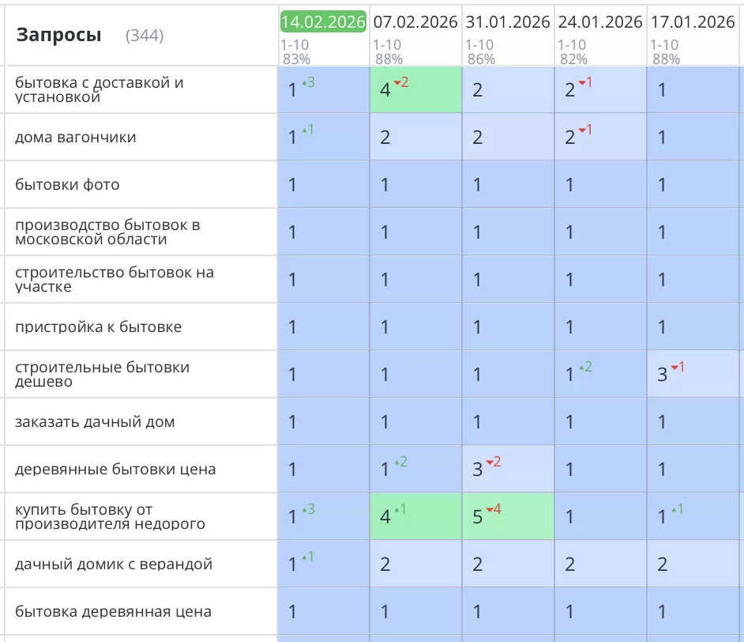
Task: Click green position 4 cell for 'бытовка с доставкой'
Action: click(415, 90)
